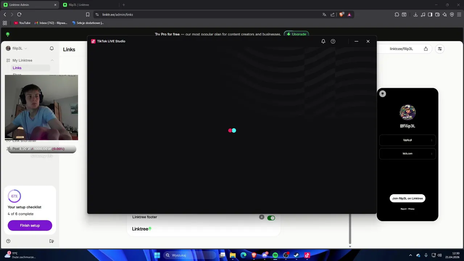
Task: Click the TikTok LIVE Studio logo icon
Action: tap(93, 41)
